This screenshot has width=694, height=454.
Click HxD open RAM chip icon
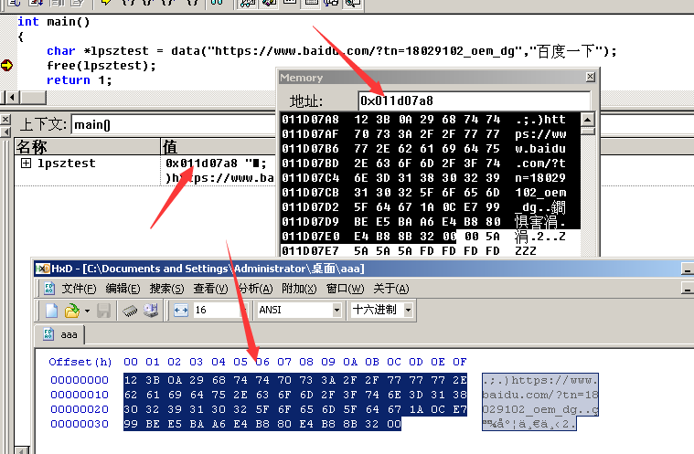pyautogui.click(x=130, y=311)
